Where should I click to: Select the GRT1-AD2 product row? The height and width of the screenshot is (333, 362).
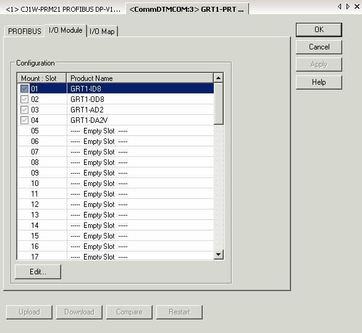pos(116,110)
